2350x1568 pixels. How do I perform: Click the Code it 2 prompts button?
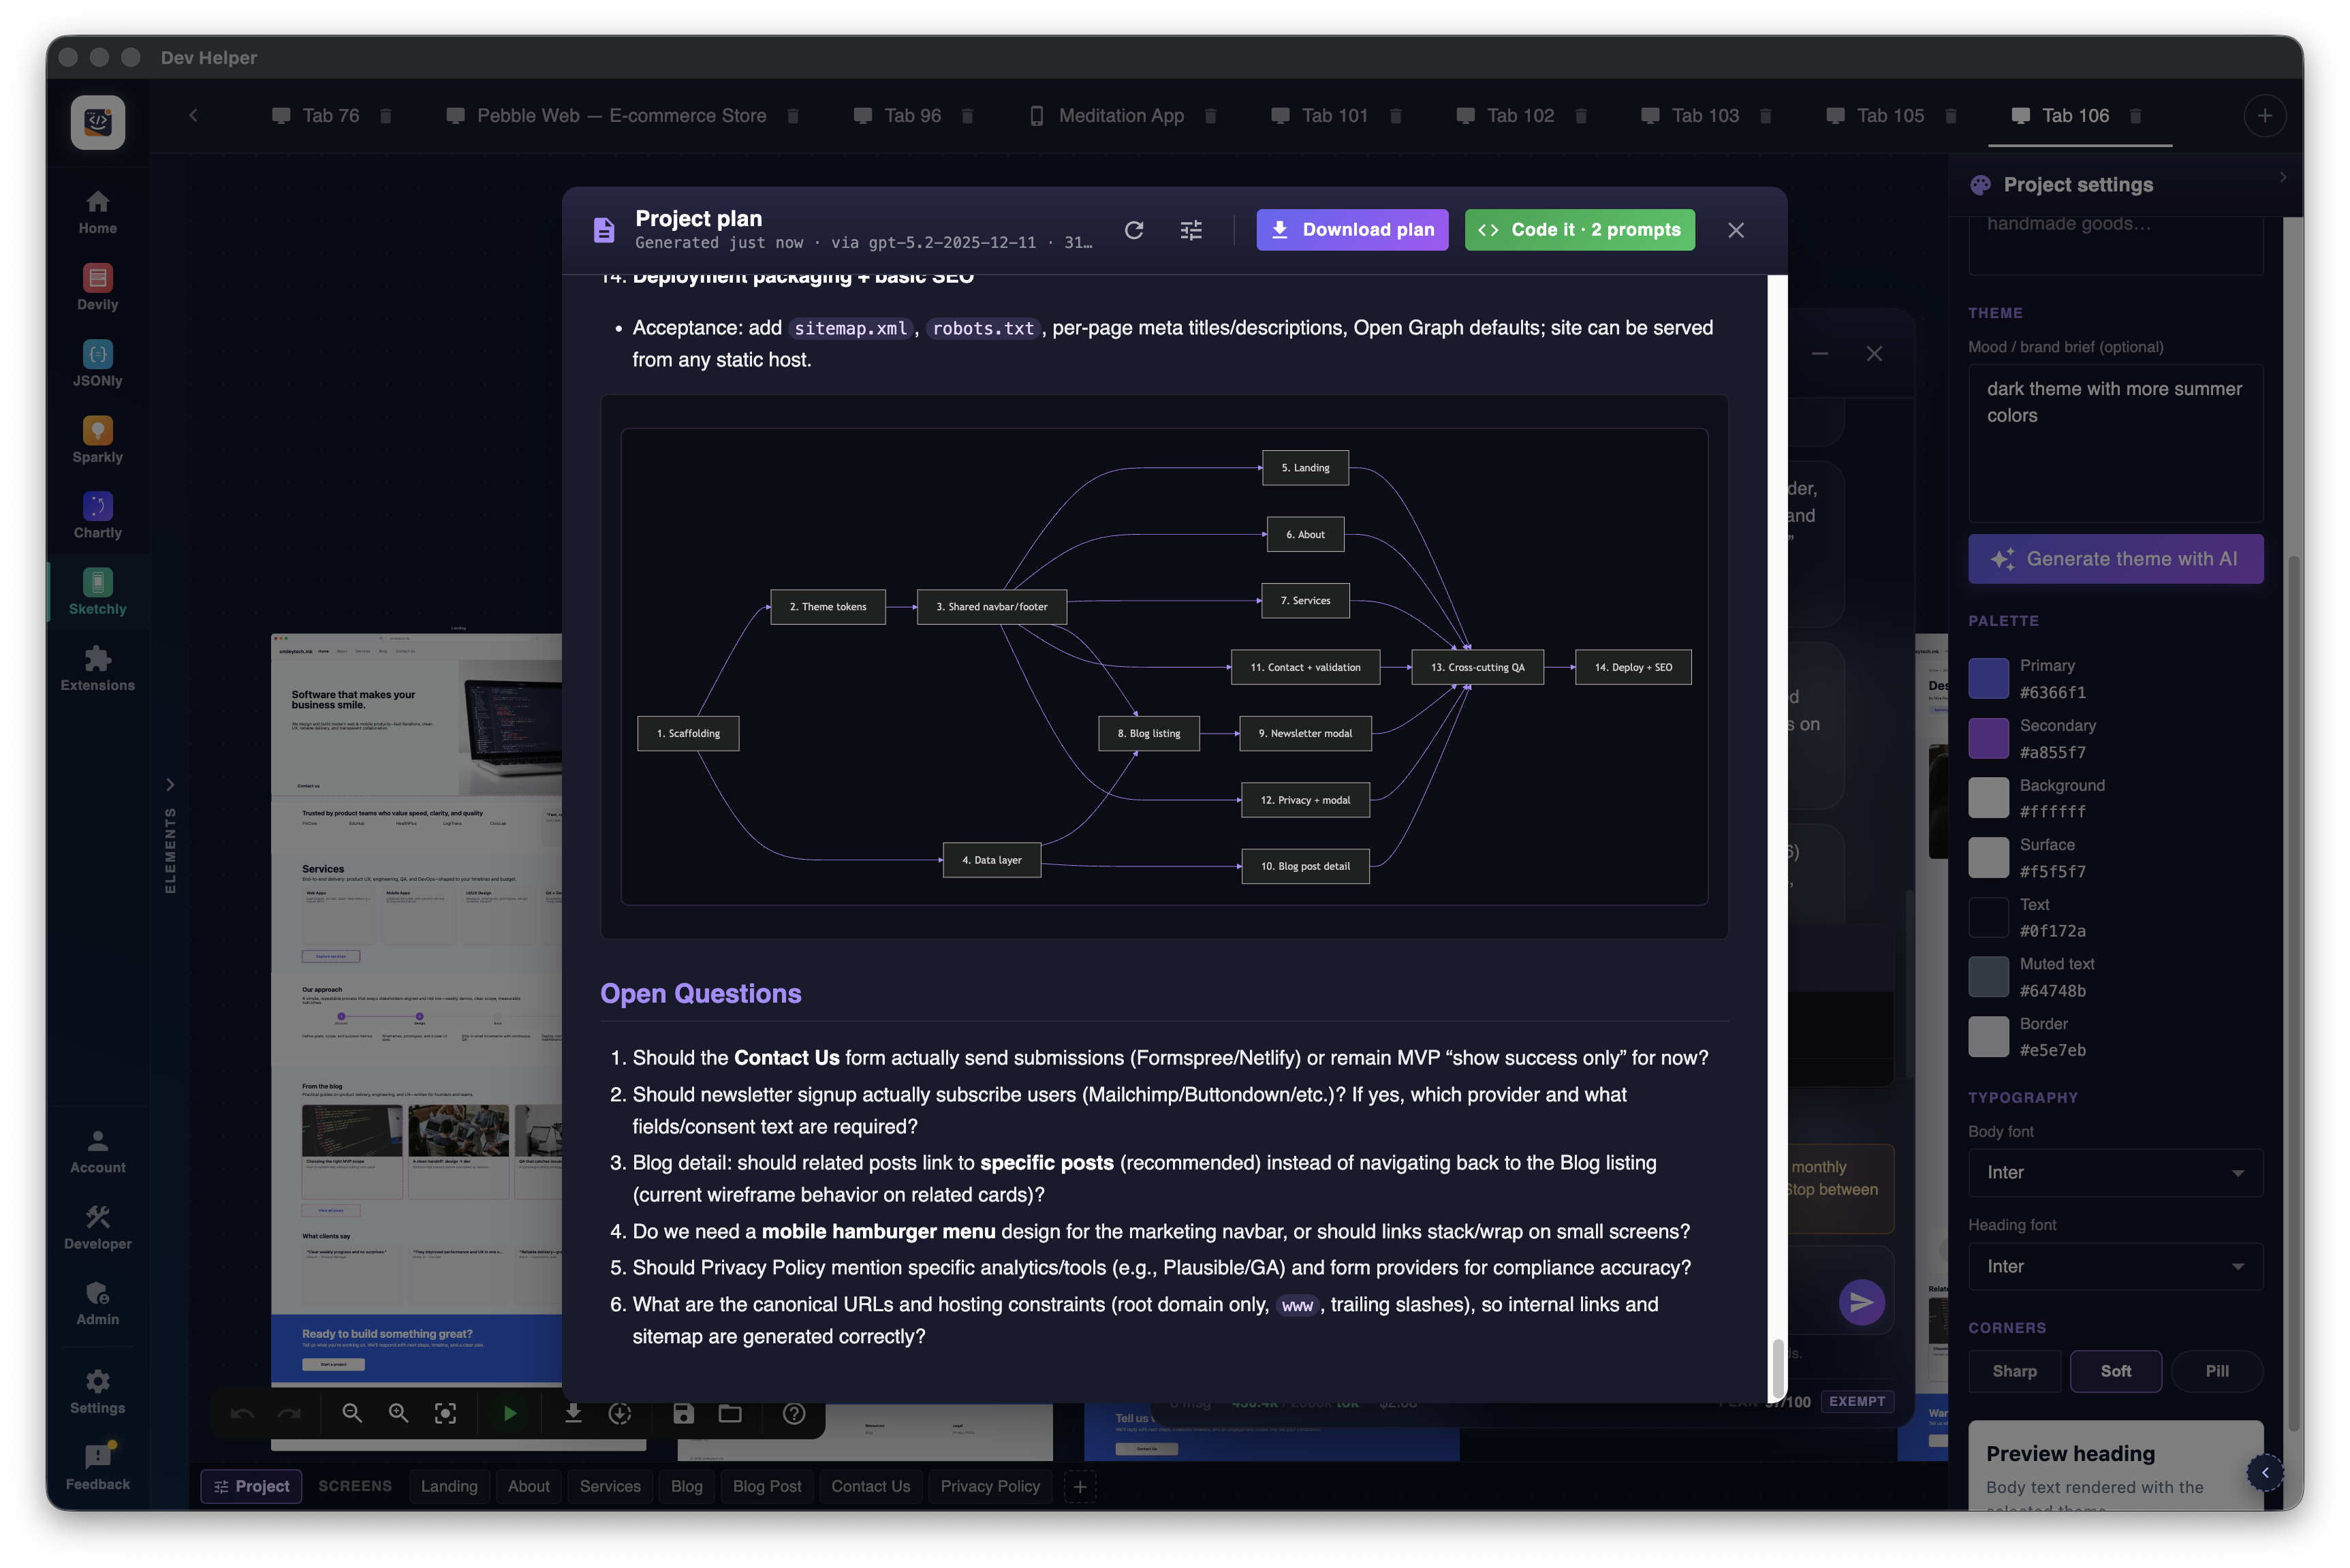point(1579,230)
